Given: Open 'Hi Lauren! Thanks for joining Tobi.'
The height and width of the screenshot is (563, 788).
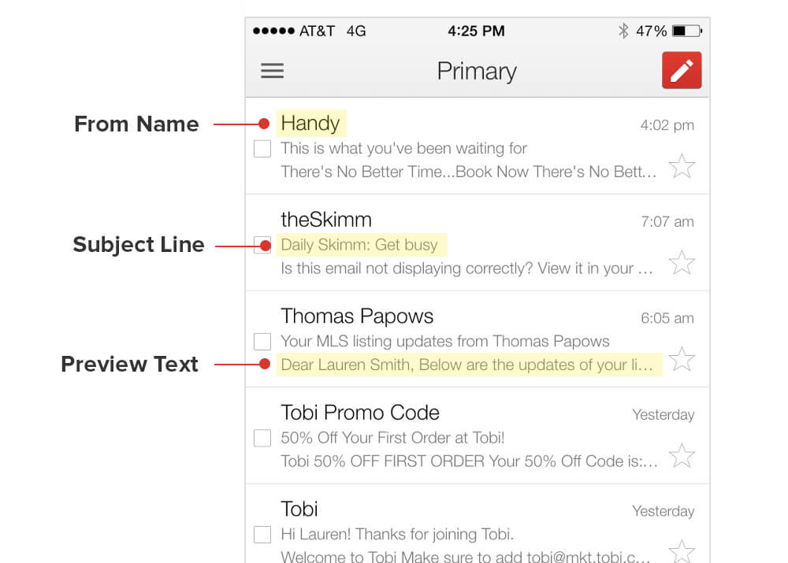Looking at the screenshot, I should point(397,535).
